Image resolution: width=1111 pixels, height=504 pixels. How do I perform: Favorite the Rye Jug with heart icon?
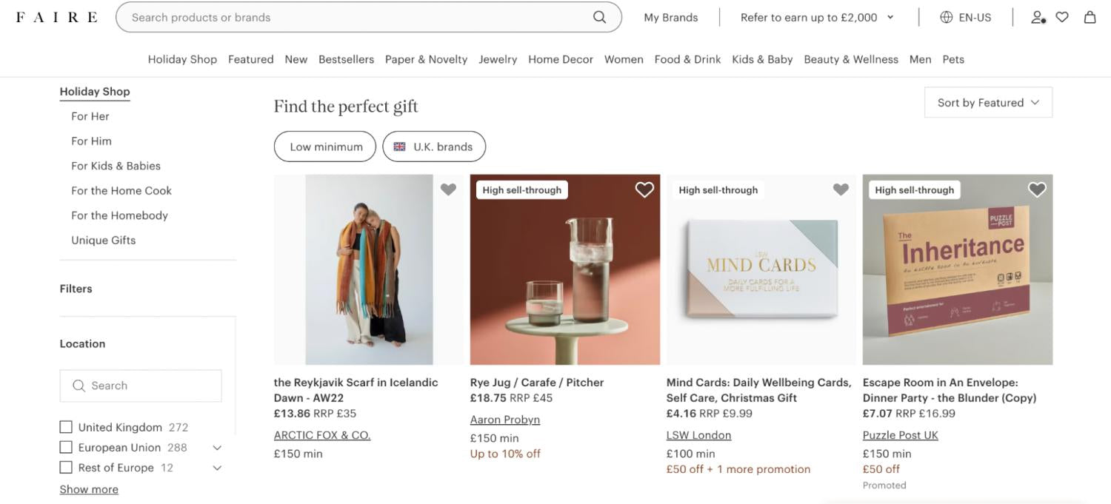pyautogui.click(x=644, y=189)
